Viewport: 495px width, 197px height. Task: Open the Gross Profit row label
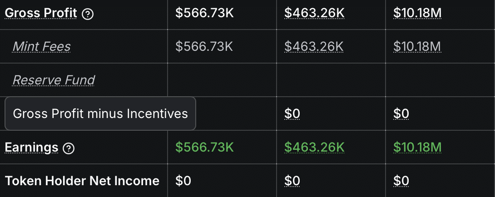point(41,13)
